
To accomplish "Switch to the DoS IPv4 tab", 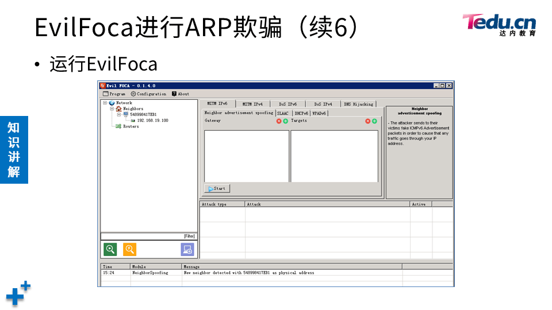I will (323, 104).
